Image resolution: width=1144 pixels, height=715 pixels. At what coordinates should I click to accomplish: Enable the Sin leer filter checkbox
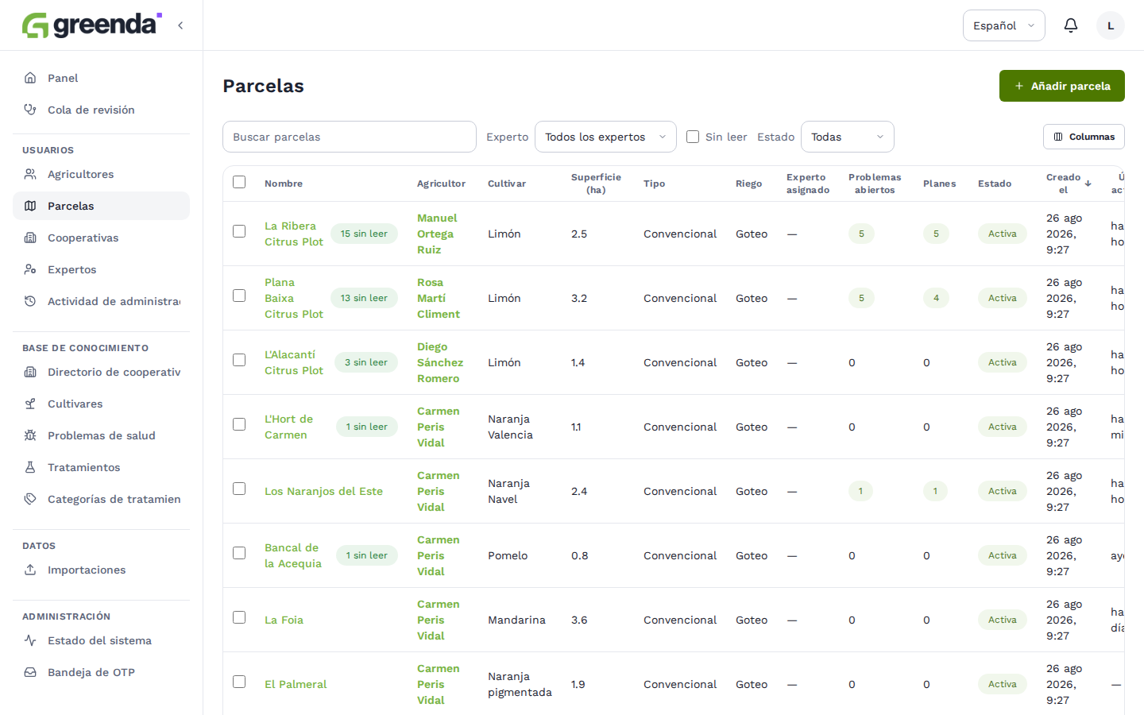693,137
